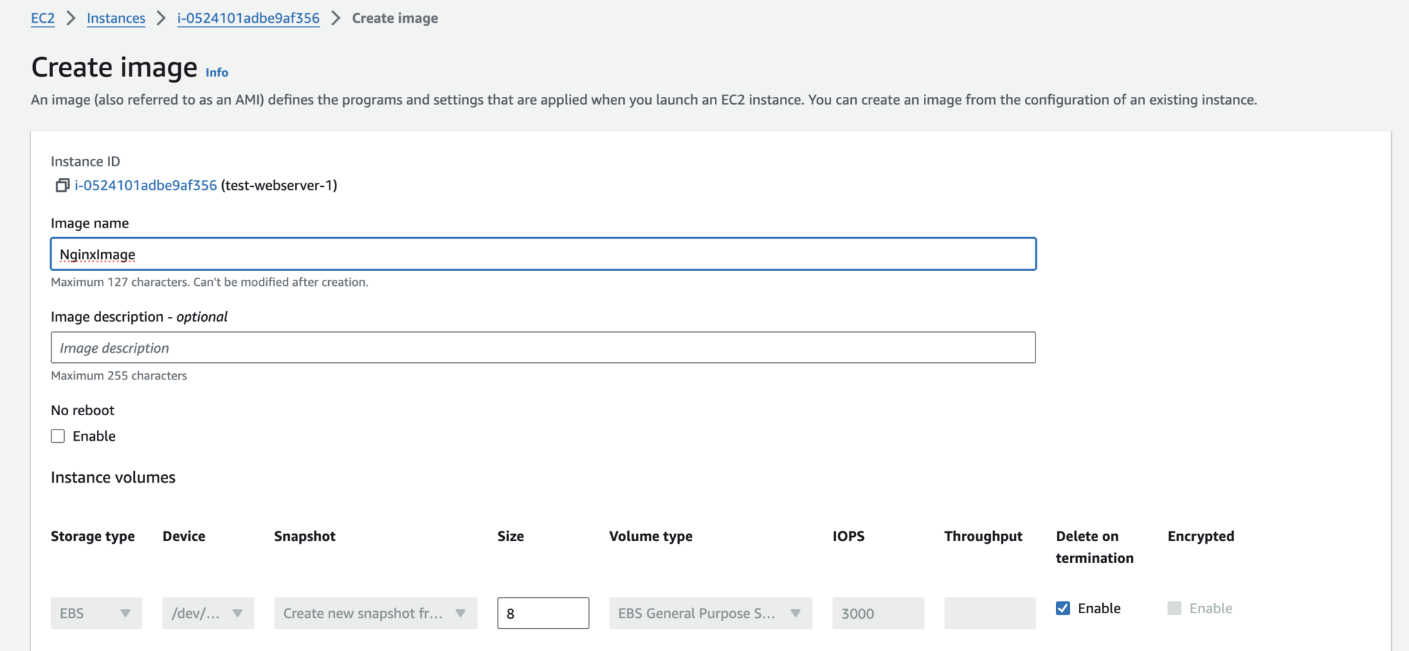
Task: Open the i-0524101adbe9af356 breadcrumb link
Action: point(248,18)
